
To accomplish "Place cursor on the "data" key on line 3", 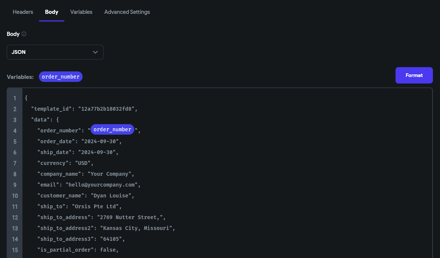I will tap(40, 120).
